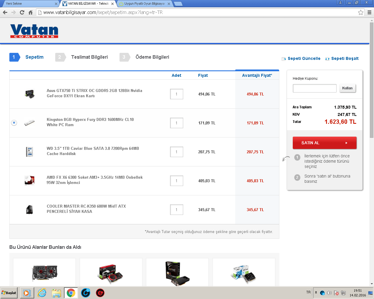Viewport: 374px width, 299px height.
Task: Open the Asus GTX750 Ti STRIX product link
Action: pyautogui.click(x=94, y=93)
